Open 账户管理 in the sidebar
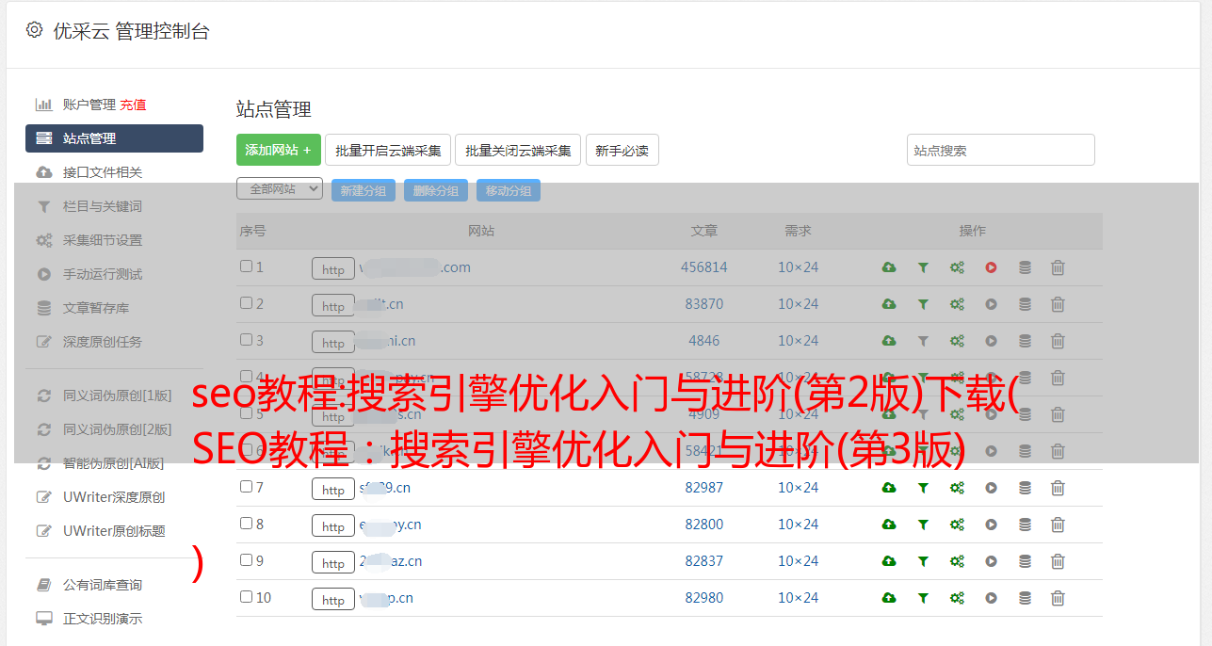Viewport: 1212px width, 646px height. coord(89,105)
